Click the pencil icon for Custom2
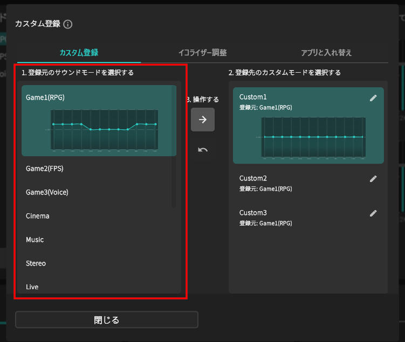 pos(373,179)
